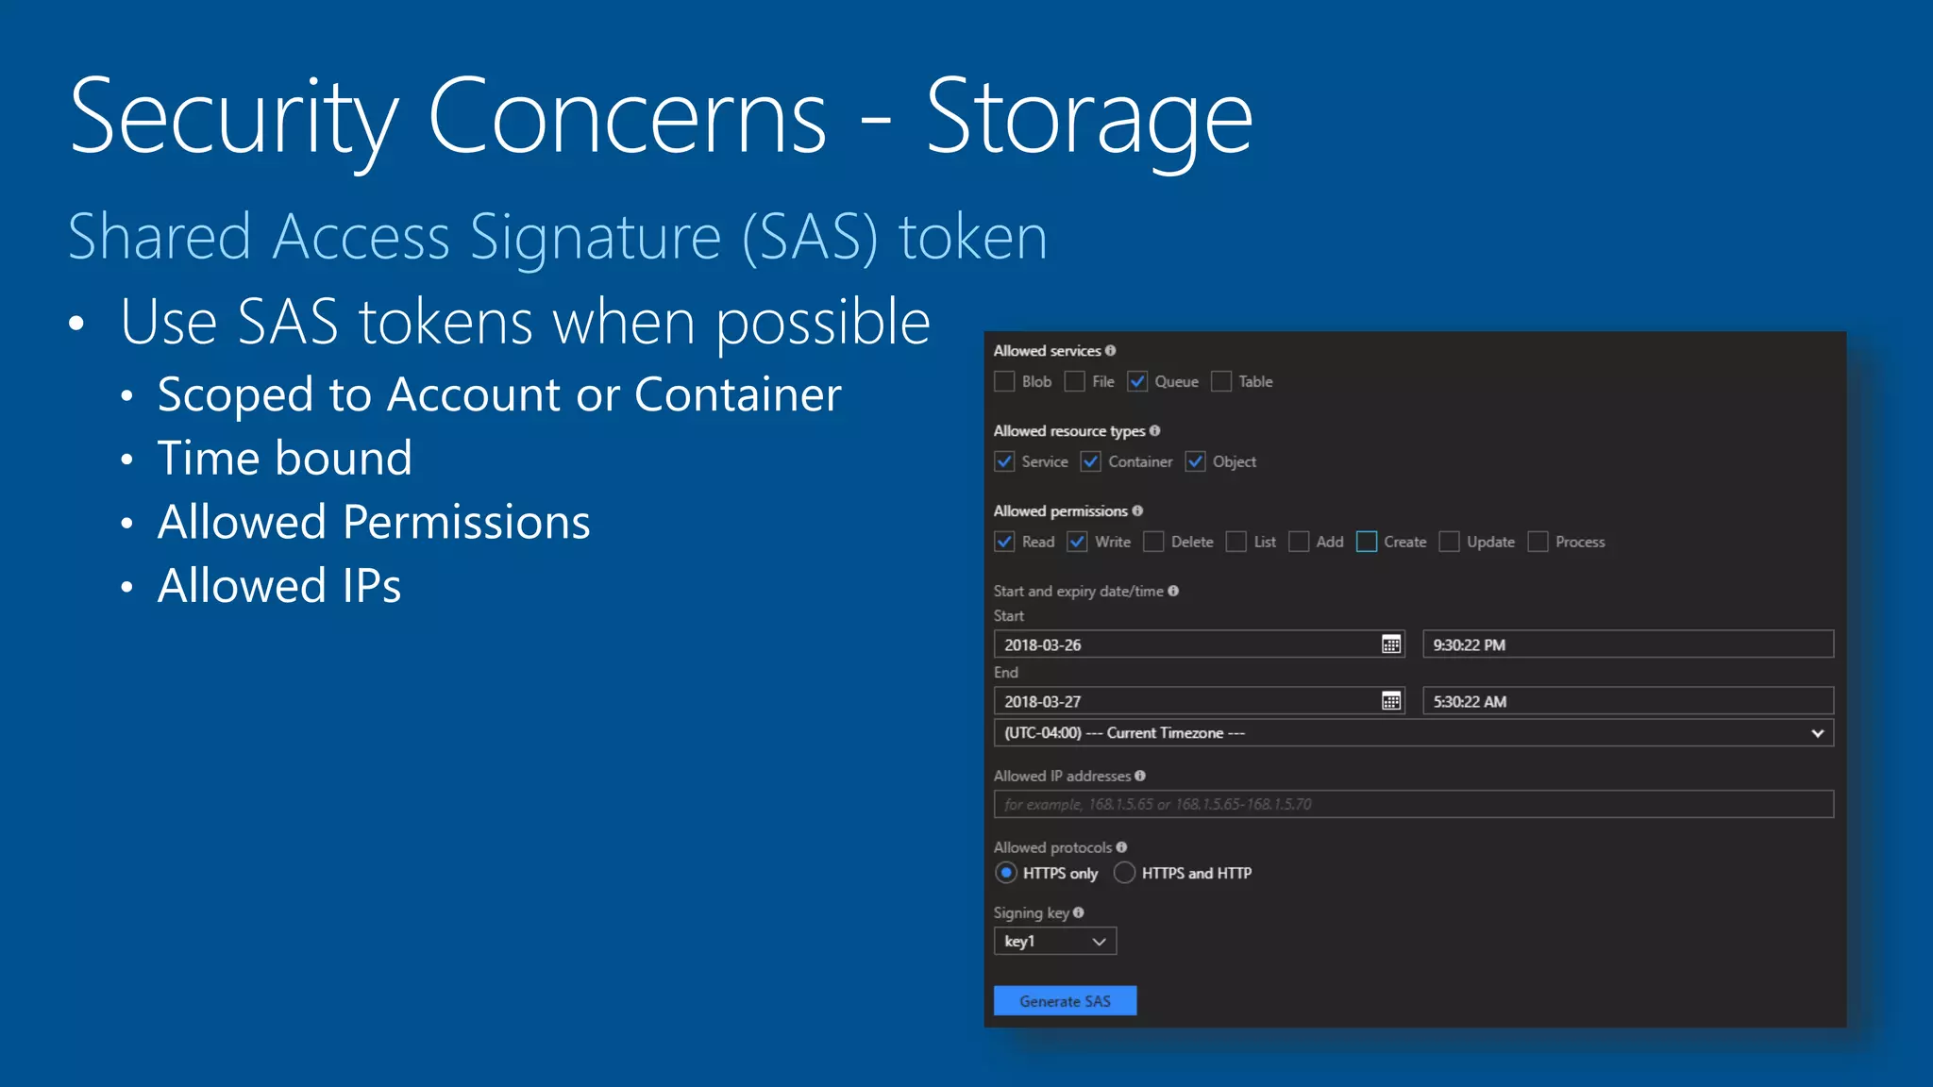Image resolution: width=1933 pixels, height=1087 pixels.
Task: Uncheck the Write permission
Action: [x=1077, y=542]
